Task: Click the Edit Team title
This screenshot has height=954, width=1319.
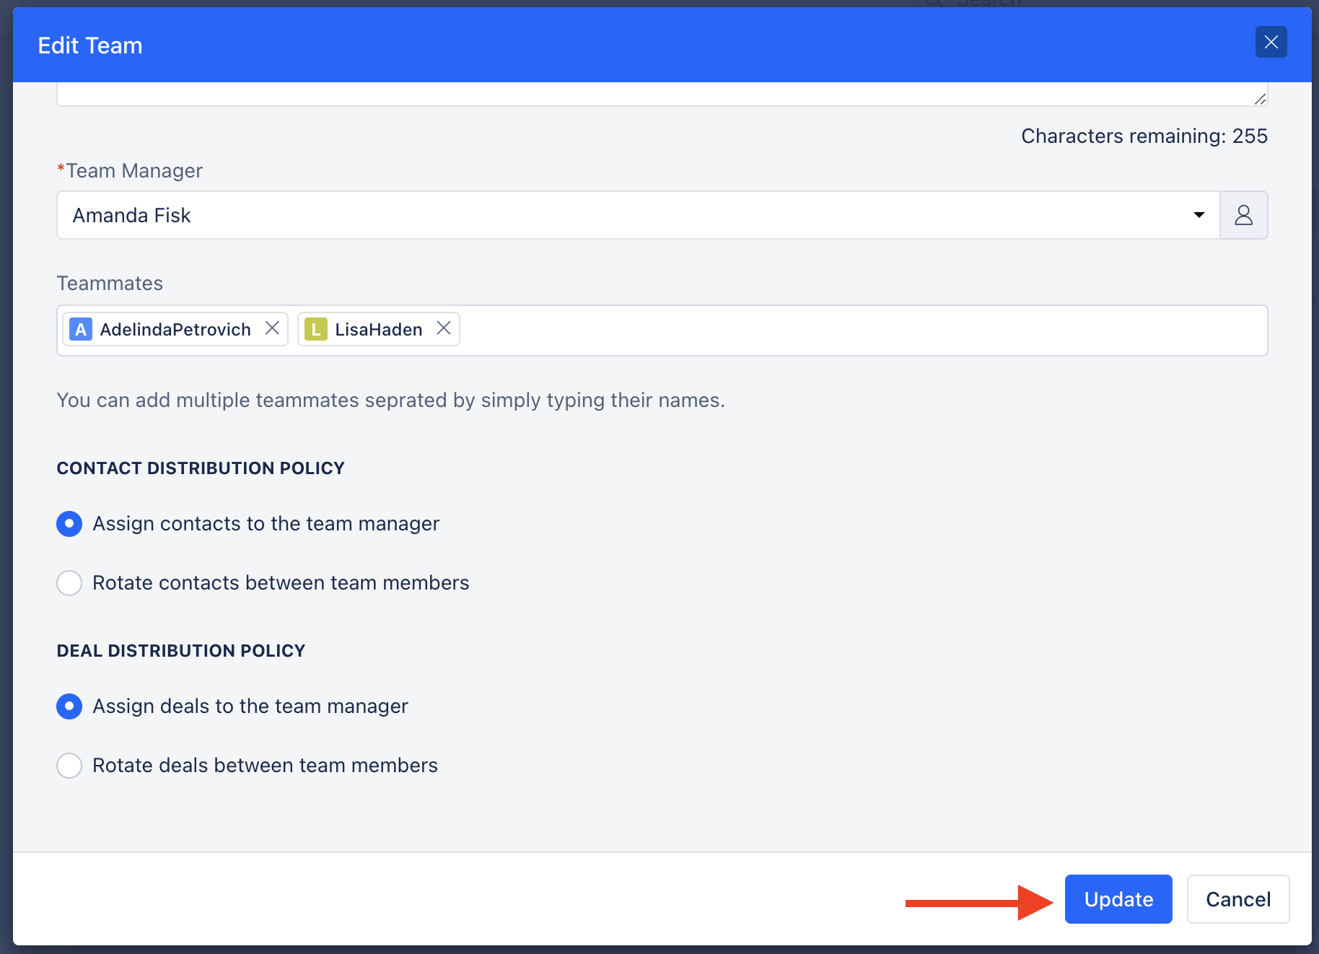Action: point(90,45)
